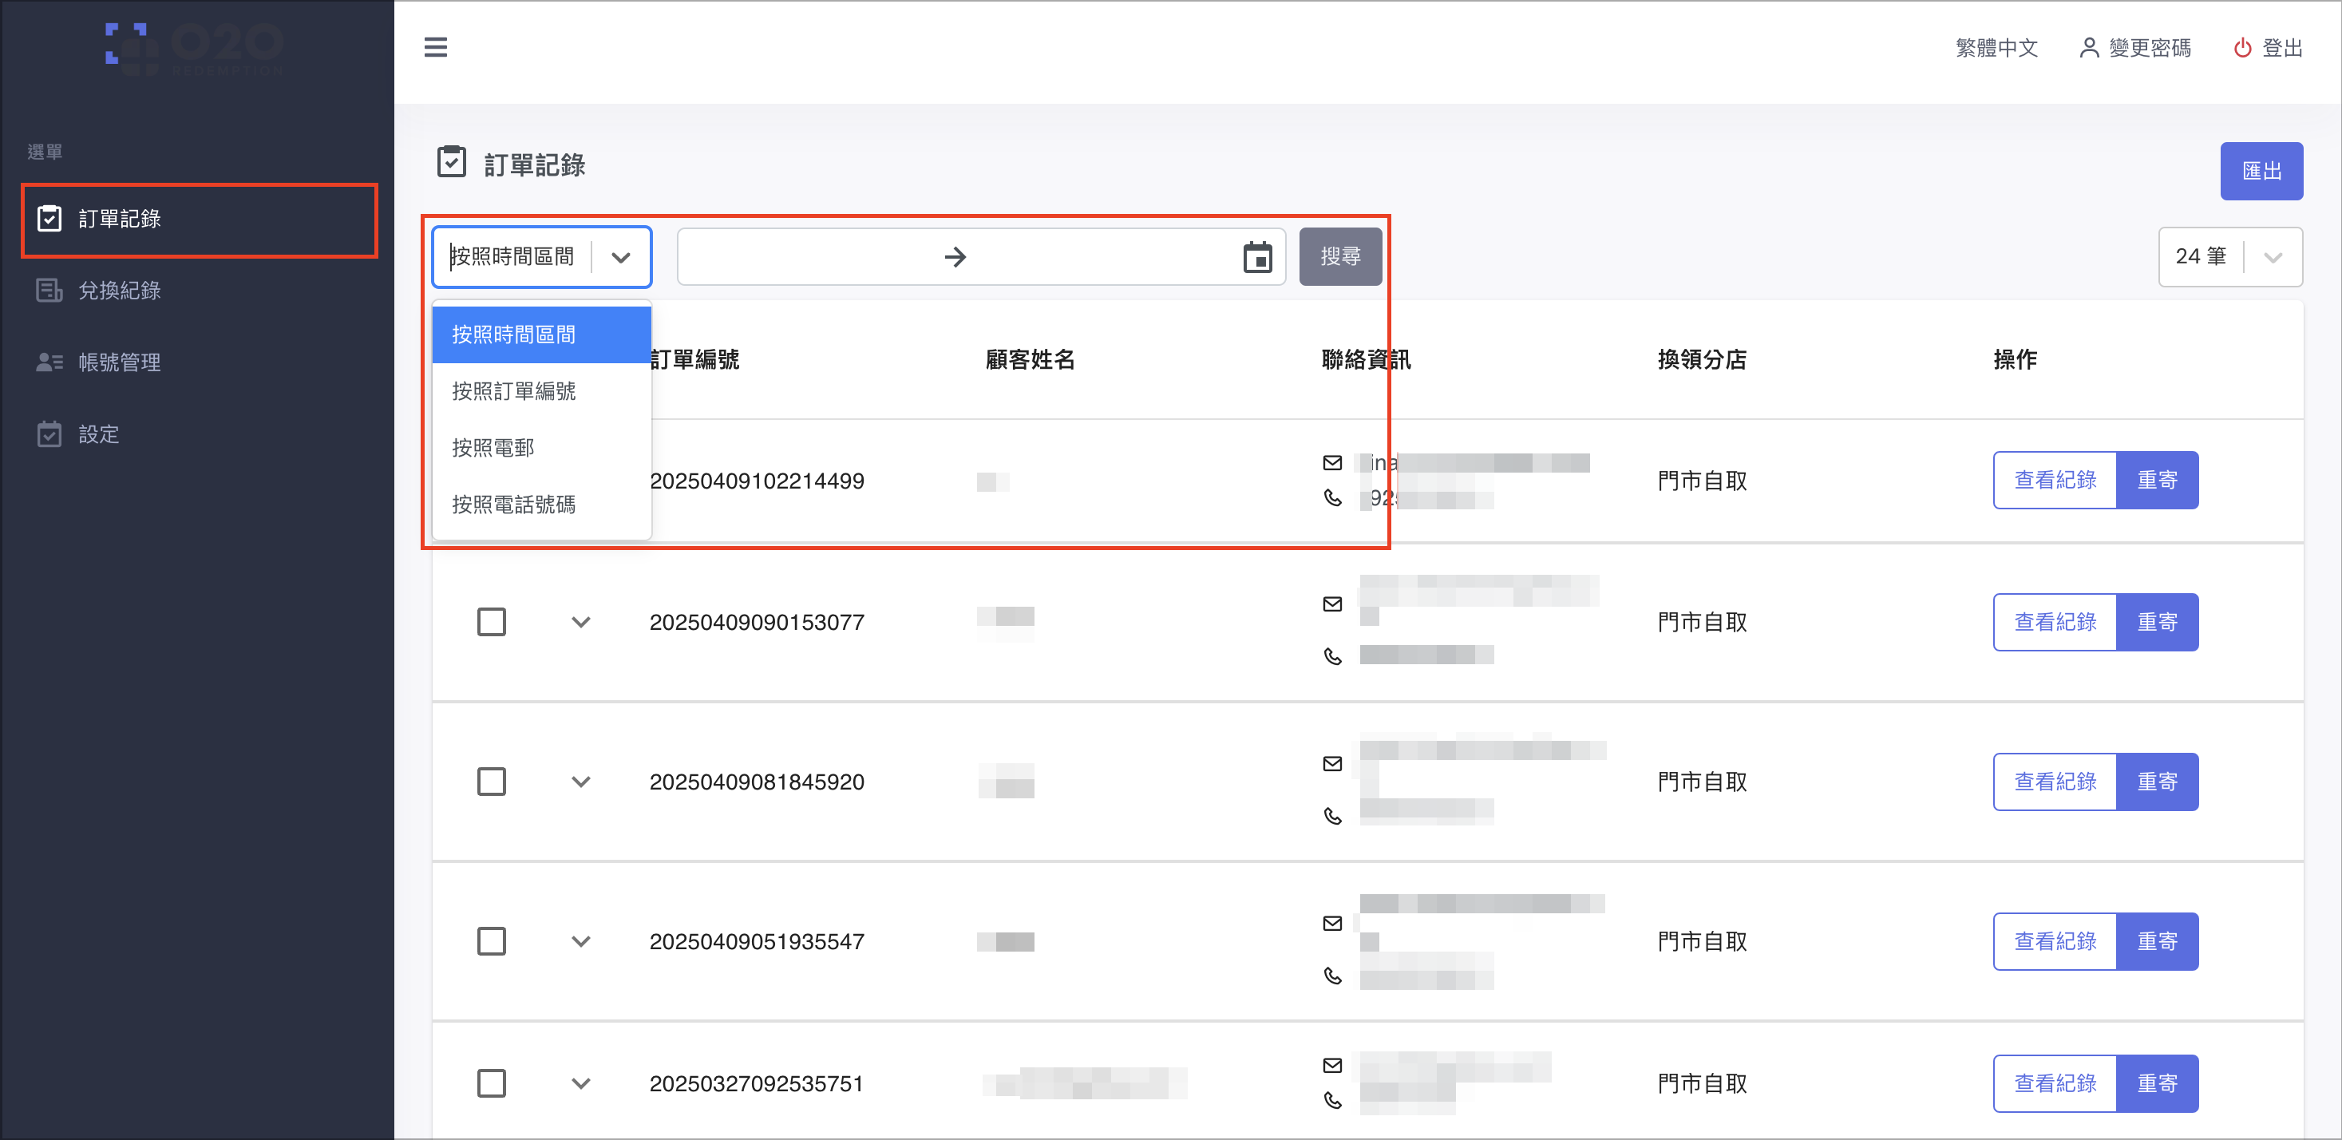
Task: Click the 換領分店 column header
Action: pos(1702,359)
